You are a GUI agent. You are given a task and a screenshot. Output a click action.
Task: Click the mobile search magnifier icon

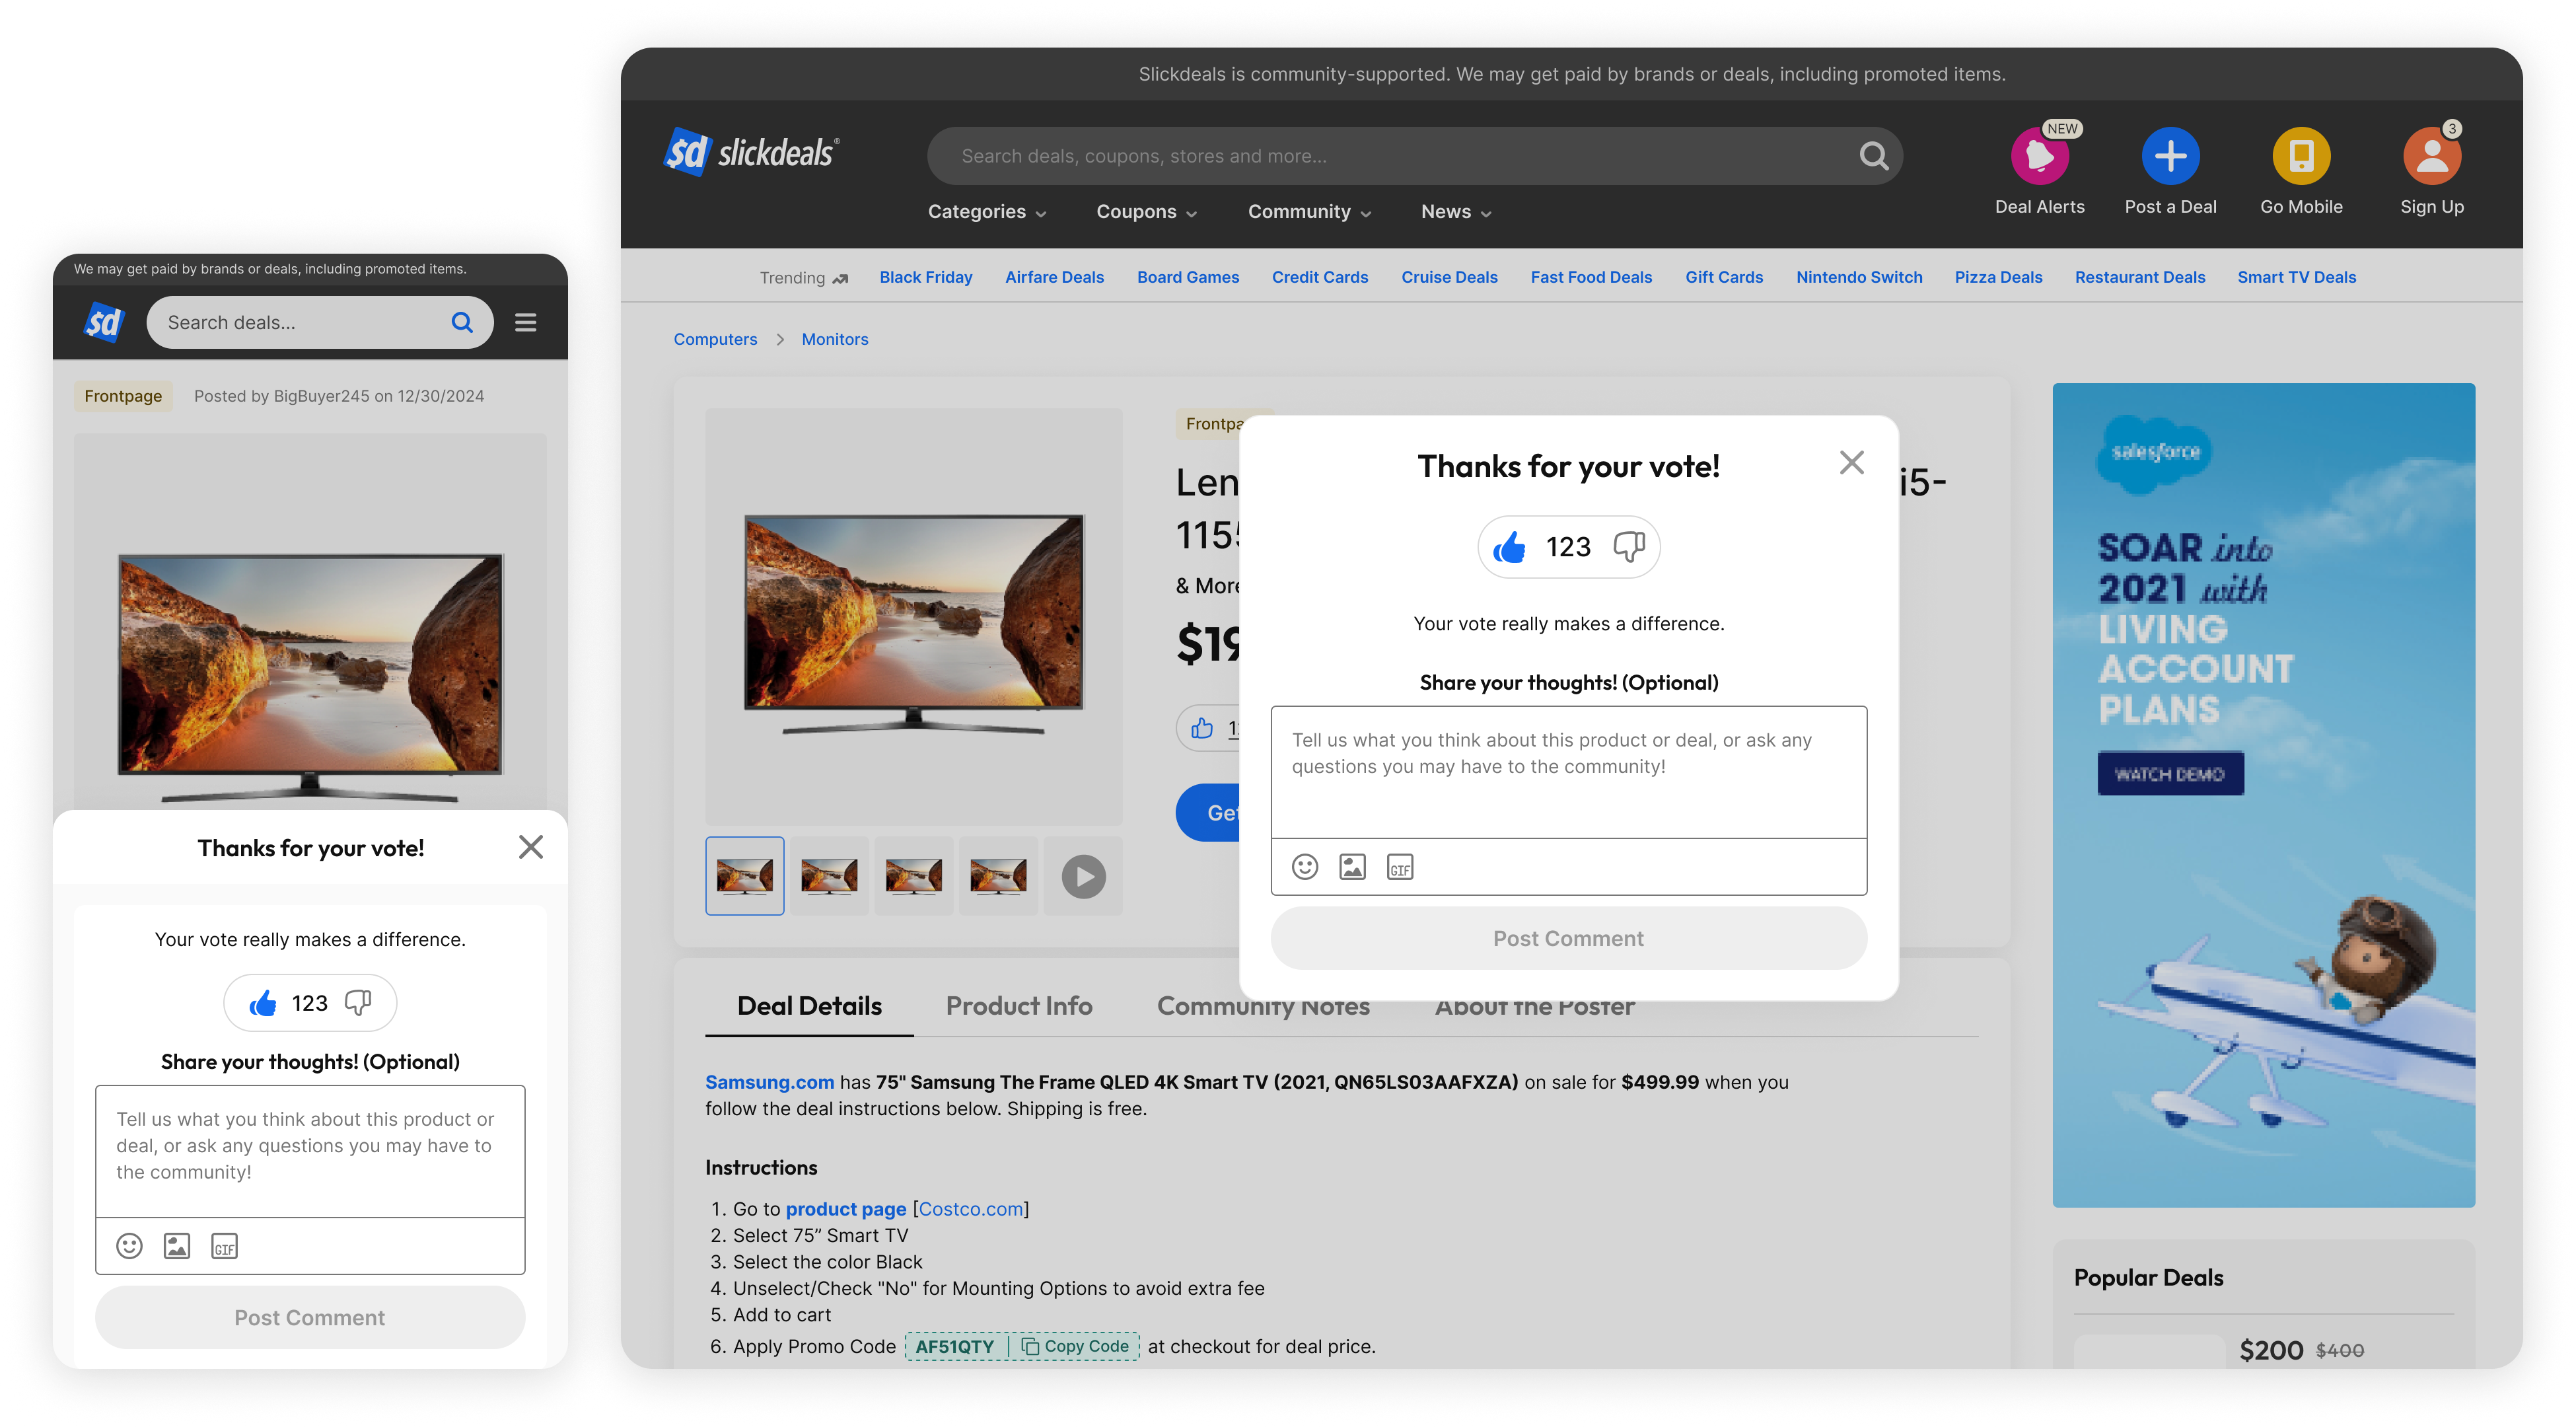coord(461,322)
